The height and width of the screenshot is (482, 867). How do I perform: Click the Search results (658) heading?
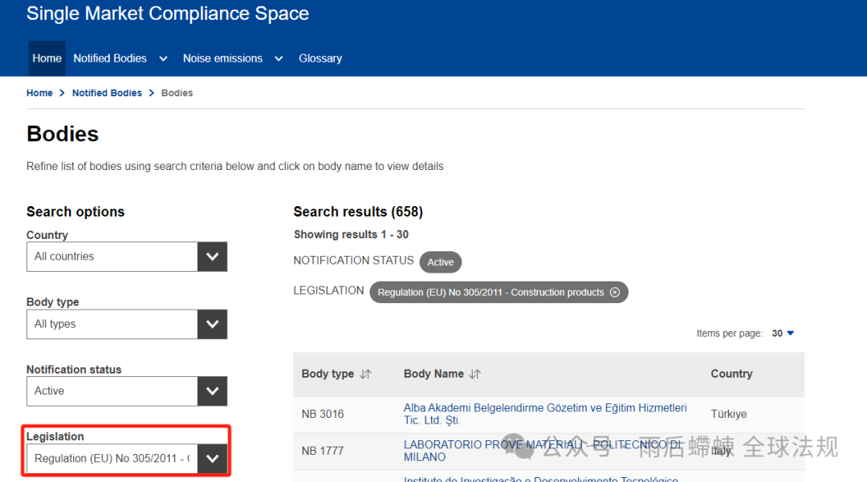(x=358, y=212)
